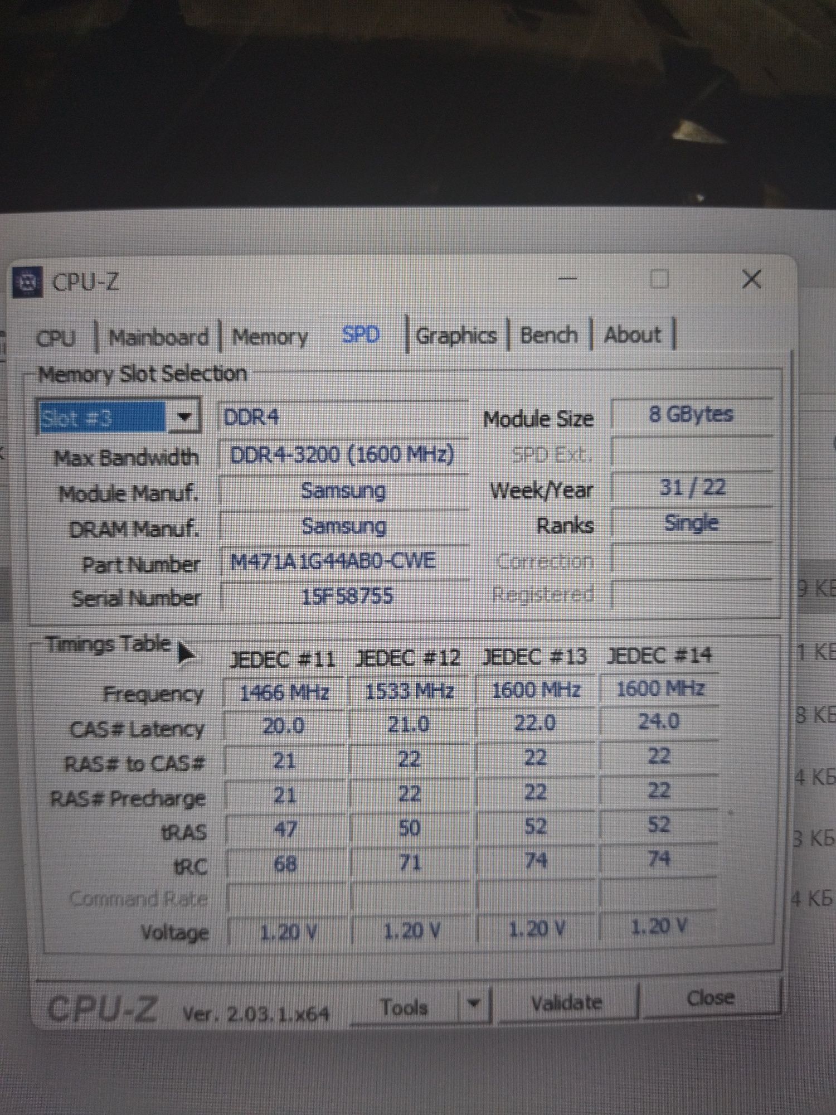Click the empty Correction field
The width and height of the screenshot is (836, 1115).
pos(692,559)
